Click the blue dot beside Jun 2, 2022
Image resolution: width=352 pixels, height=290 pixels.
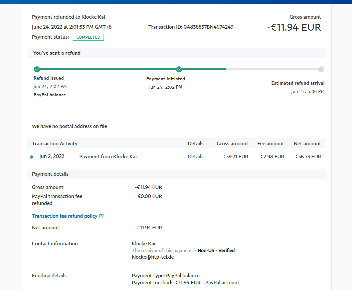32,157
